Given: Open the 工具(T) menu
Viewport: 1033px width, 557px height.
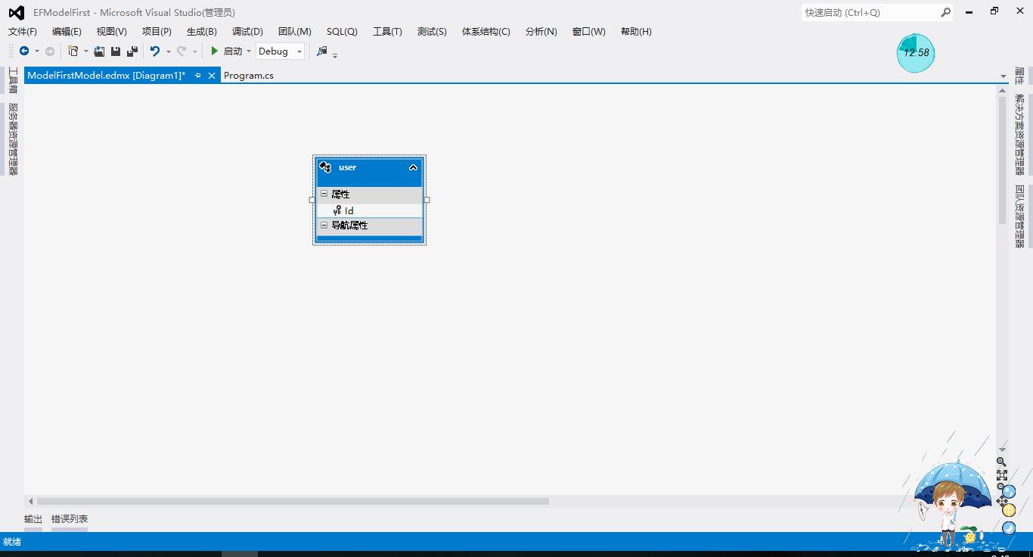Looking at the screenshot, I should [387, 31].
